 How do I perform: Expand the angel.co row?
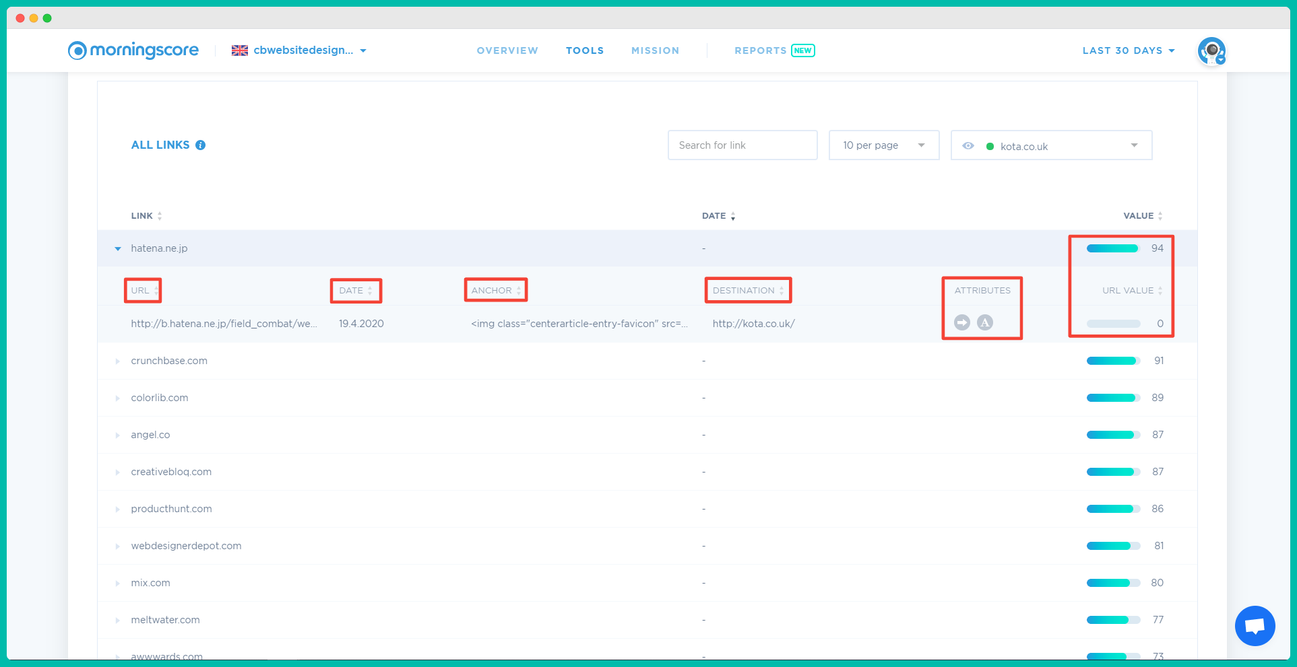click(118, 435)
